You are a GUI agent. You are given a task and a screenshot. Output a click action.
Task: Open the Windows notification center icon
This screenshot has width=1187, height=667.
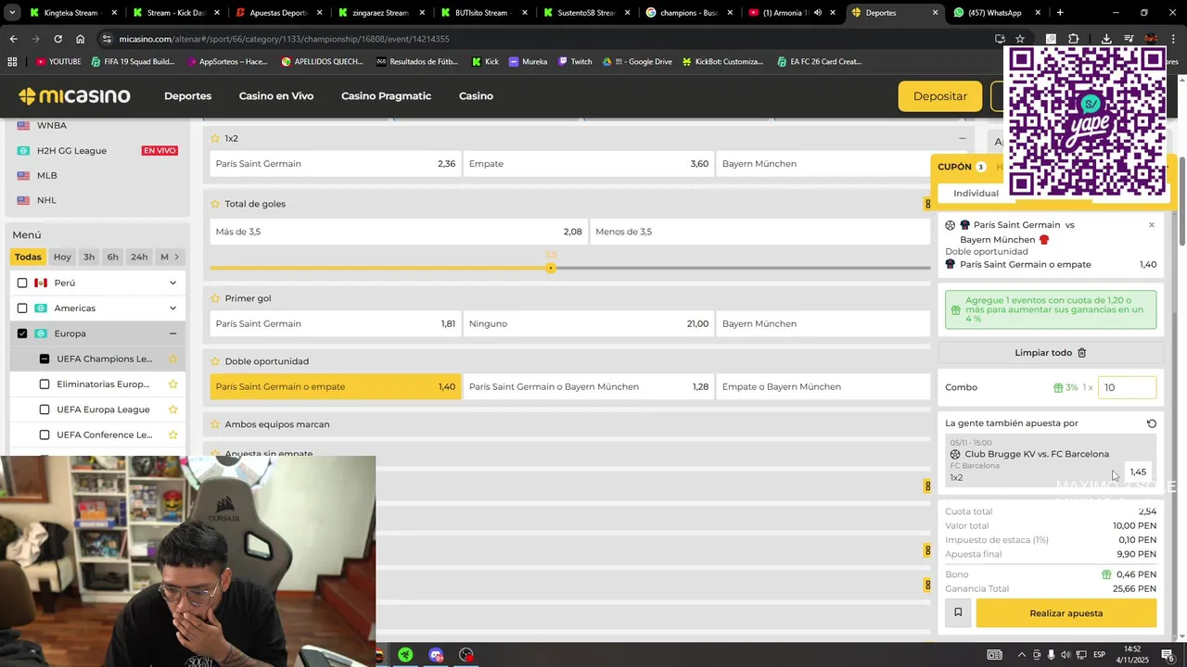coord(1168,655)
